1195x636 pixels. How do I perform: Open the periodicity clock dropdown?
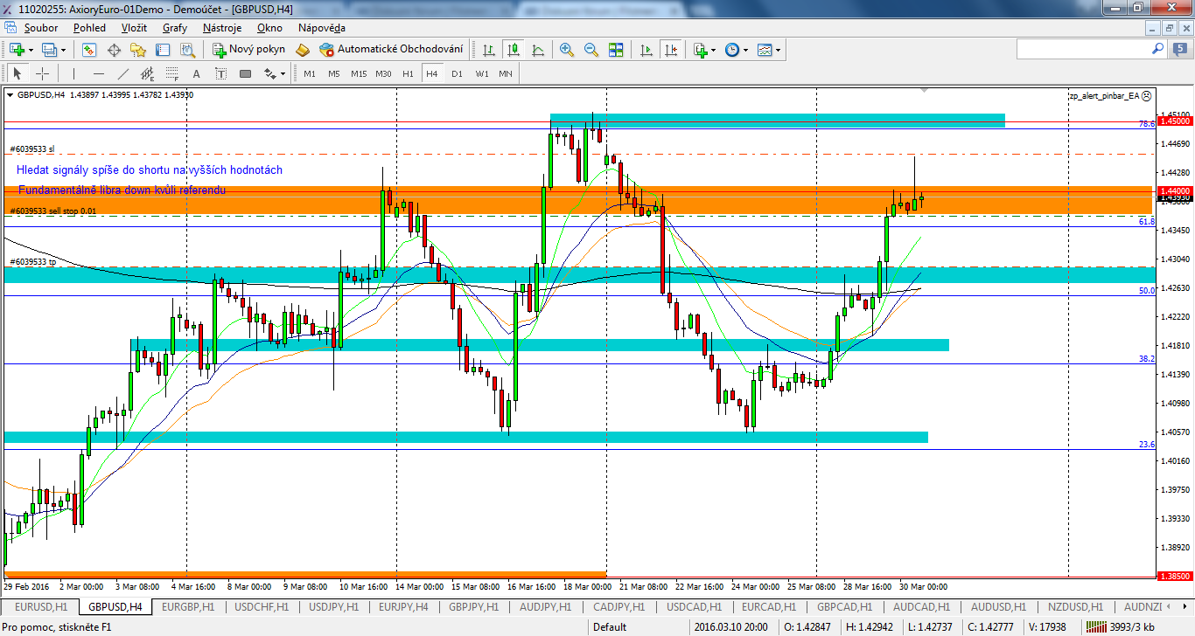coord(745,50)
